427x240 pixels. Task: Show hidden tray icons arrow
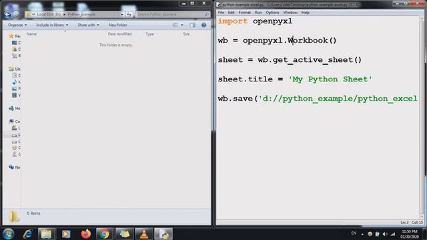tap(362, 234)
